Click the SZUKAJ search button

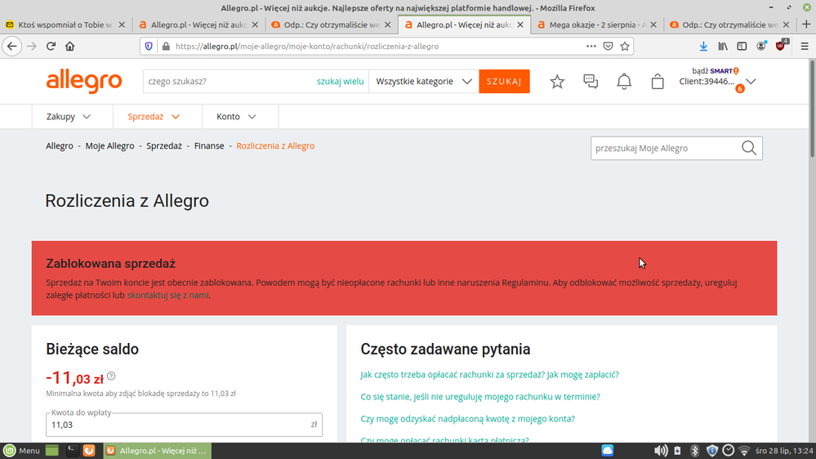coord(504,81)
